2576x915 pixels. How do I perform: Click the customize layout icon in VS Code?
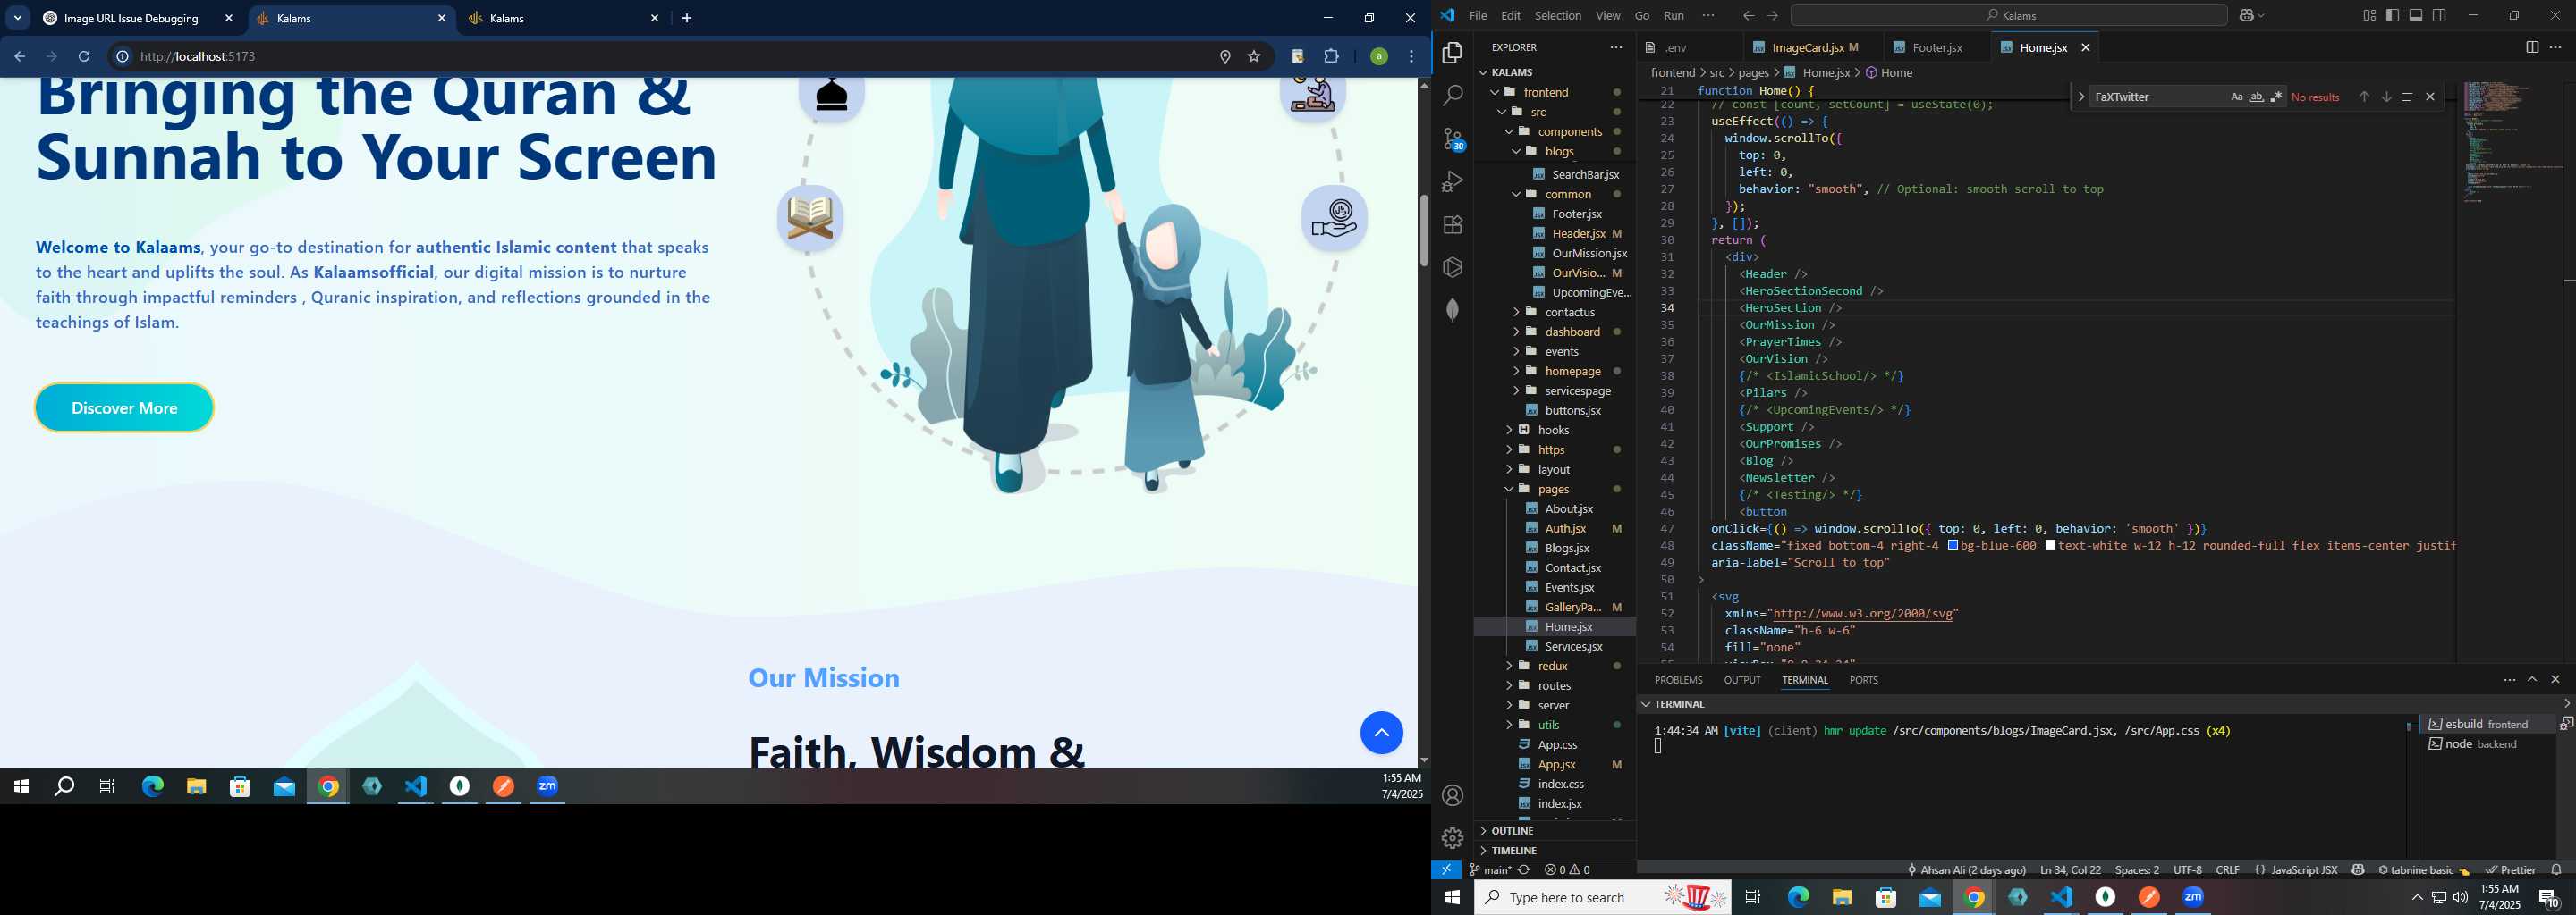click(x=2369, y=16)
